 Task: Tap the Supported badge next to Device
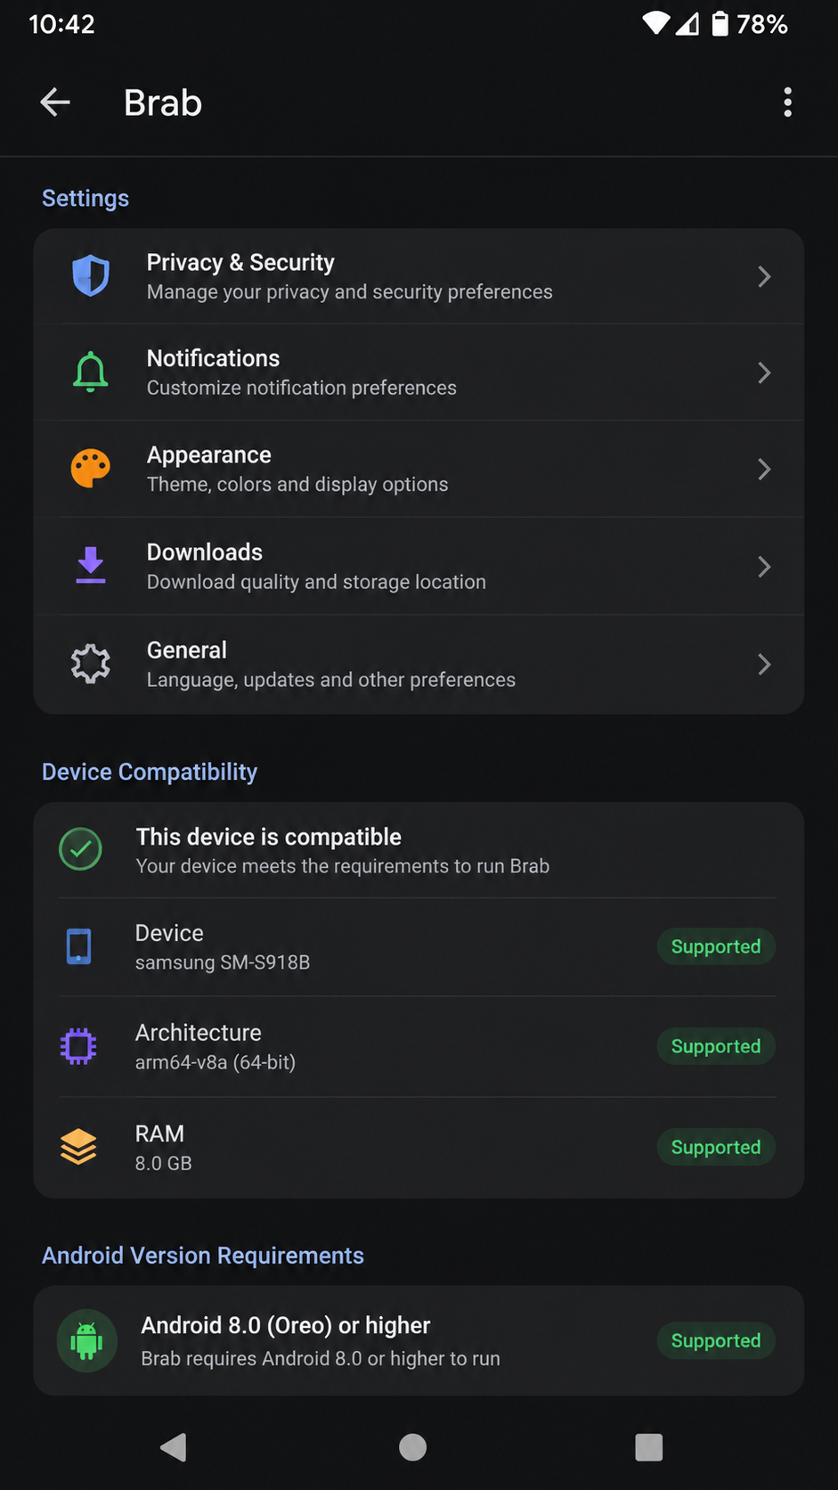pyautogui.click(x=716, y=946)
